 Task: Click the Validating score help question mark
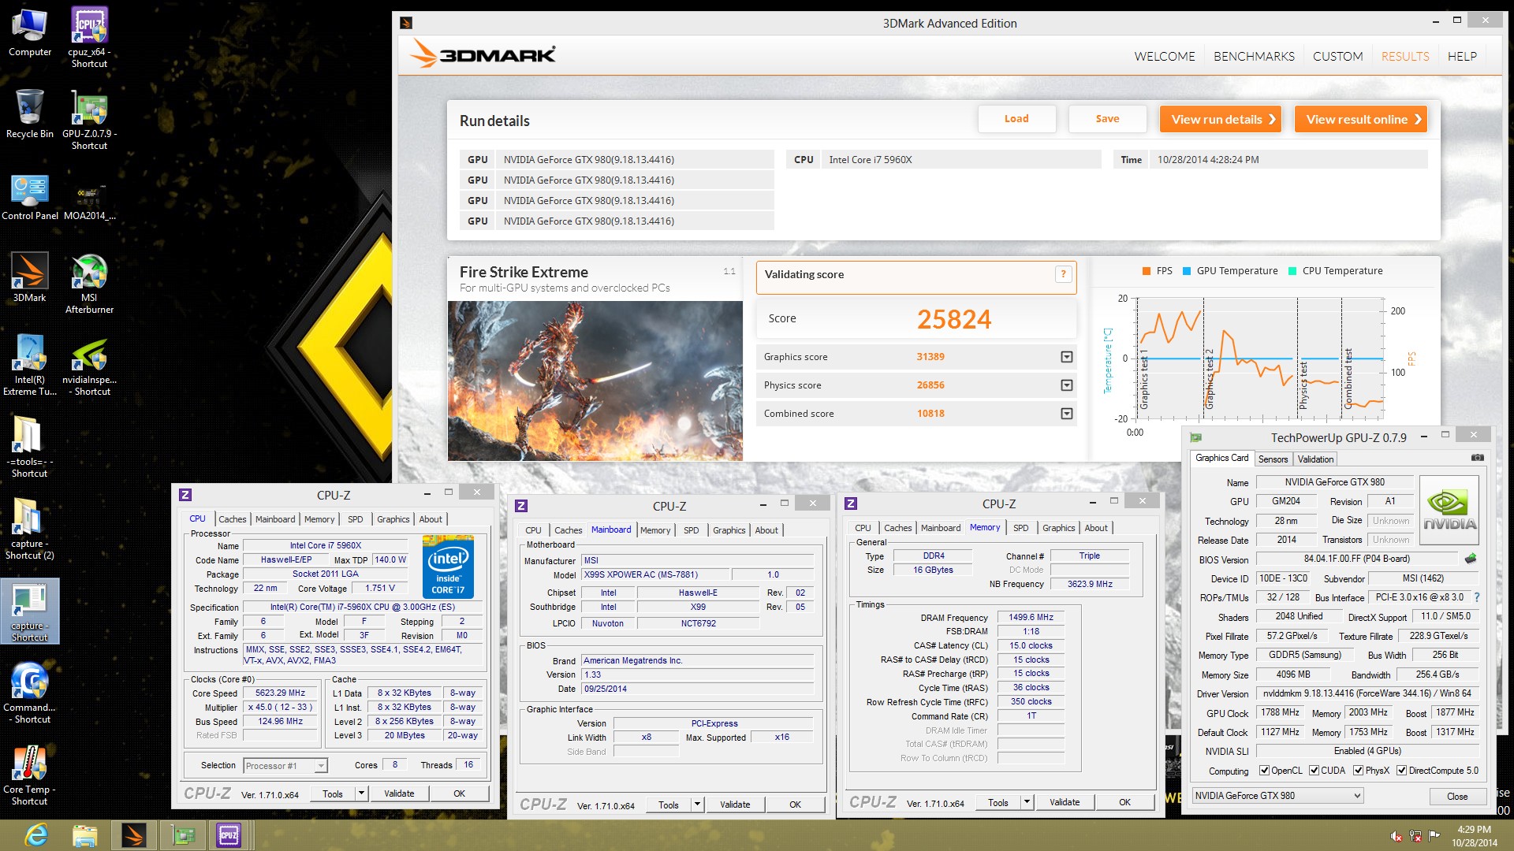pos(1063,274)
